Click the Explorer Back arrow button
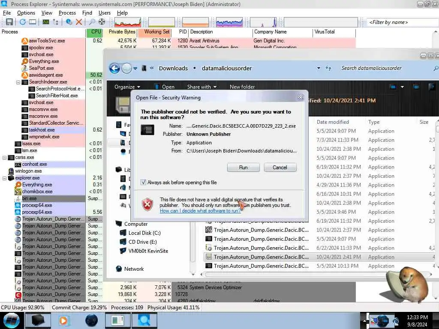This screenshot has height=329, width=439. (x=114, y=68)
